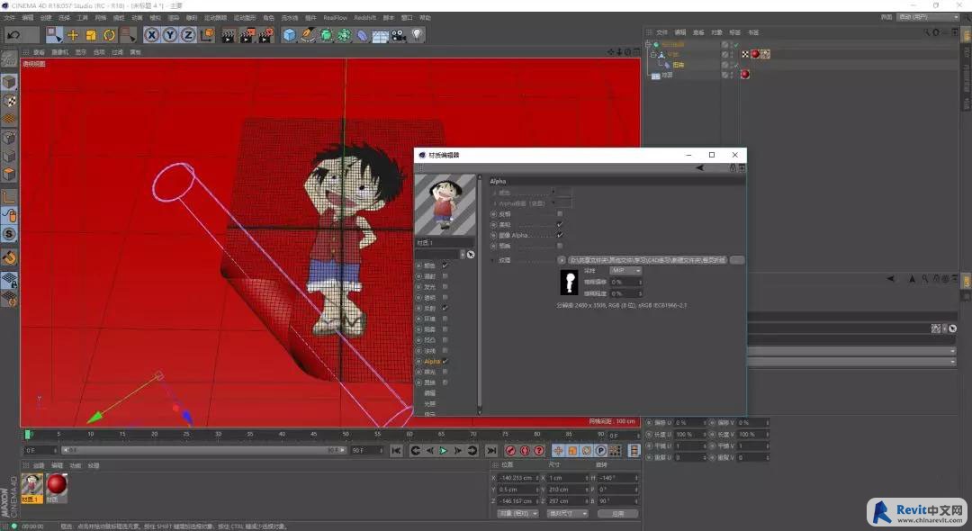The height and width of the screenshot is (531, 972).
Task: Open material editor assignment dropdown arrow
Action: tap(463, 255)
